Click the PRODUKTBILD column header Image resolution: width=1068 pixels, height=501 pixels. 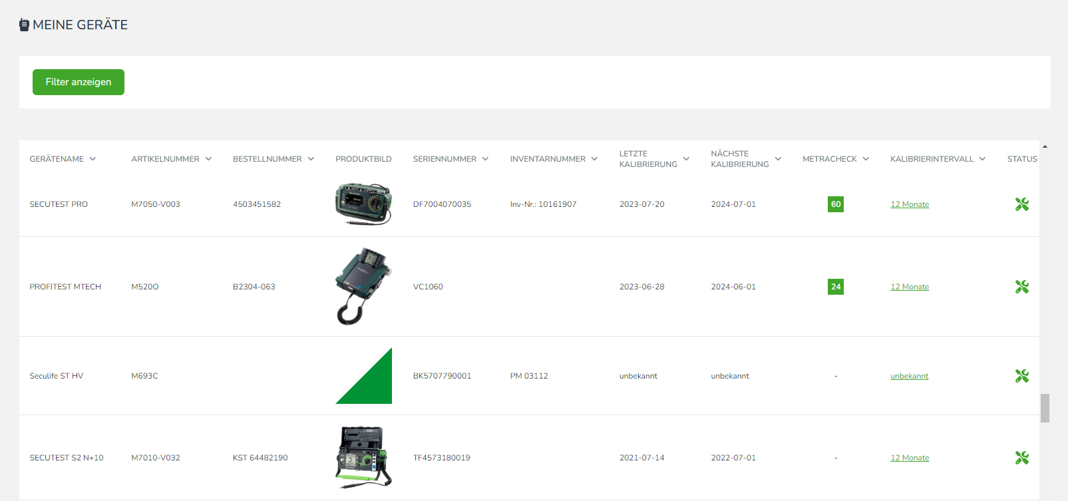point(363,159)
